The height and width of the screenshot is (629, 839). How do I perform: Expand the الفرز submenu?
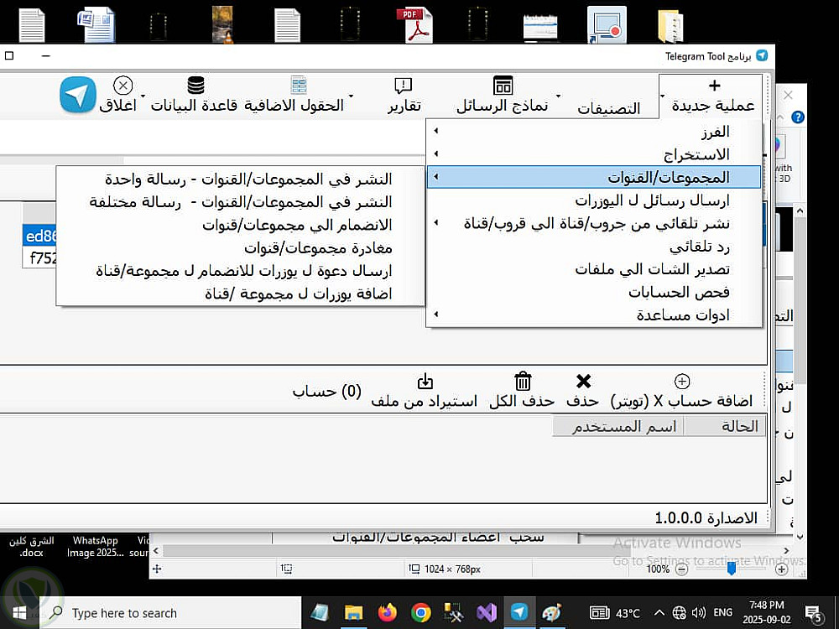click(594, 131)
